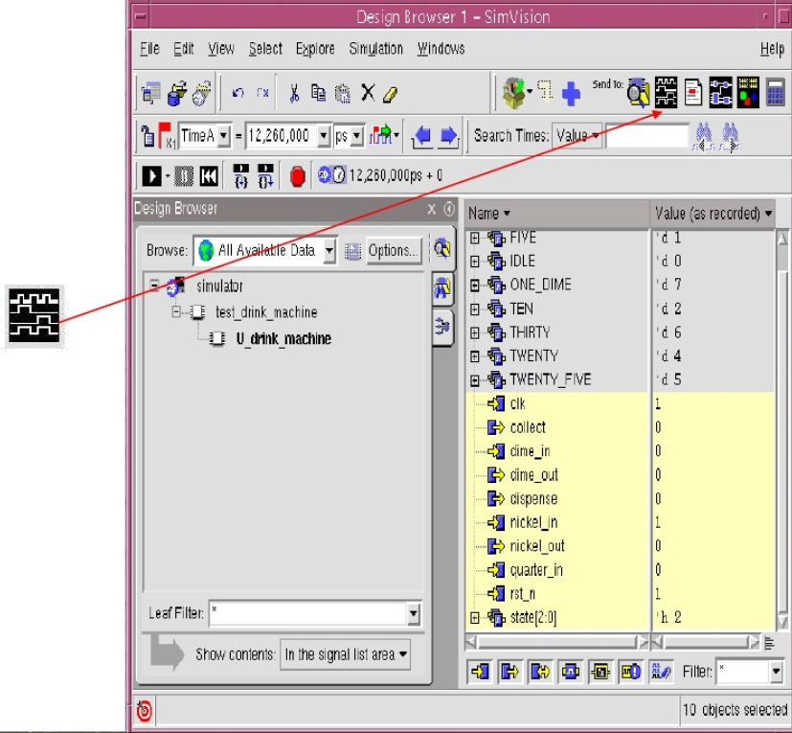
Task: Send selection to Memory Viewer icon
Action: click(x=748, y=93)
